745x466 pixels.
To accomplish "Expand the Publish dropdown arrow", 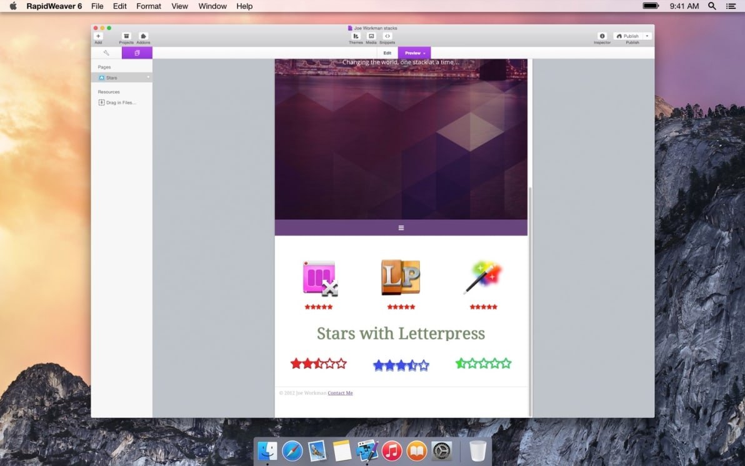I will [647, 36].
